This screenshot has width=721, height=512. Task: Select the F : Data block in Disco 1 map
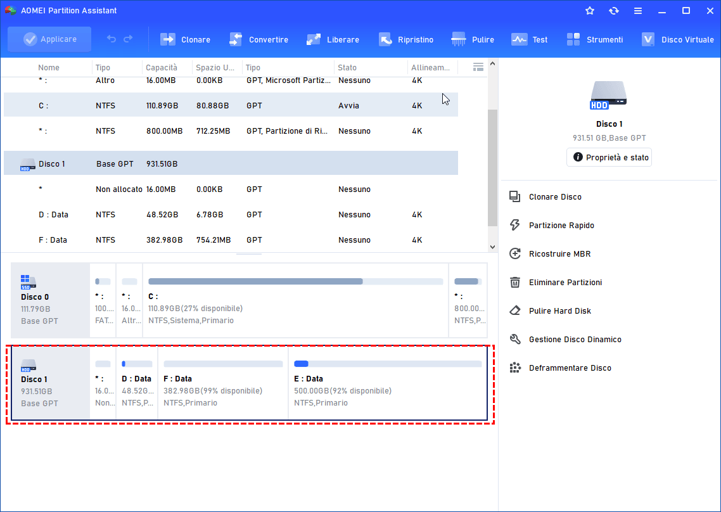coord(223,383)
